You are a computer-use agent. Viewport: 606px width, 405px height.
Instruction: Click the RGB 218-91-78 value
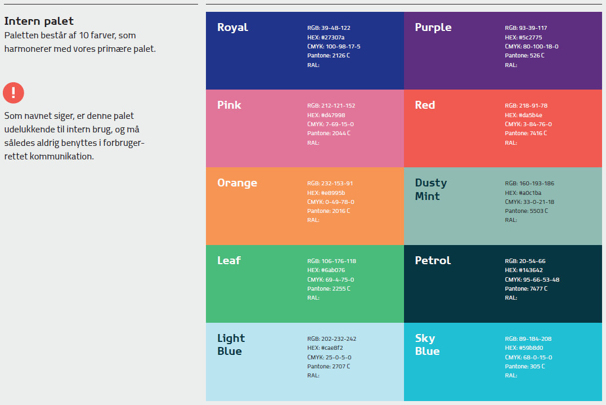[526, 105]
